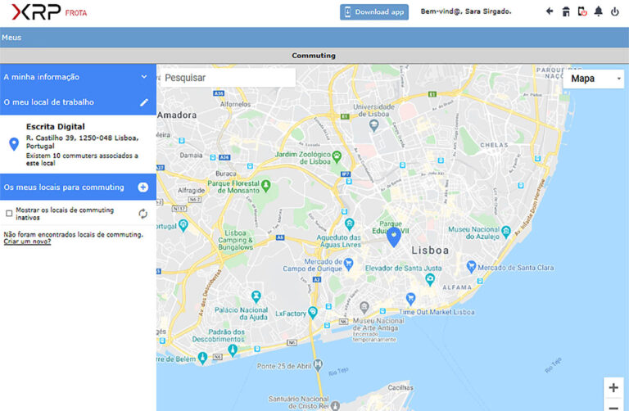
Task: Click the Padrão dos Descobrimentos marker
Action: [233, 351]
